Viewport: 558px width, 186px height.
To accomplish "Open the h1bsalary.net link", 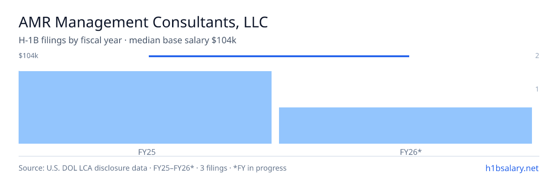I will (x=511, y=168).
